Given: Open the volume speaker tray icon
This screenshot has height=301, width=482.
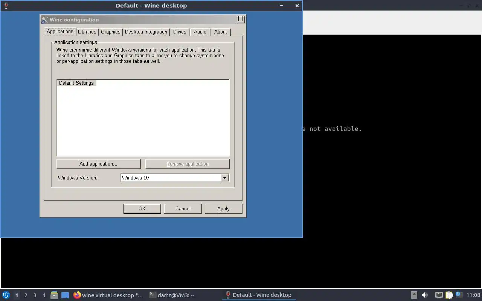Looking at the screenshot, I should pos(425,295).
